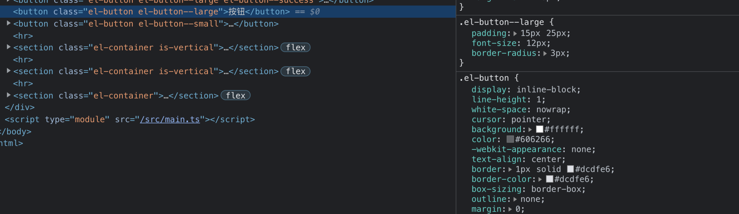Select the highlighted el-button--large button element
This screenshot has height=214, width=739.
228,12
